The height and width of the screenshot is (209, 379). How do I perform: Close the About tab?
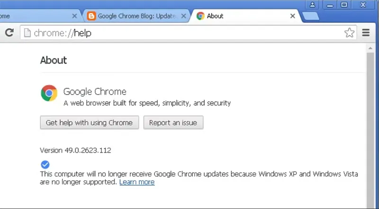click(x=293, y=16)
